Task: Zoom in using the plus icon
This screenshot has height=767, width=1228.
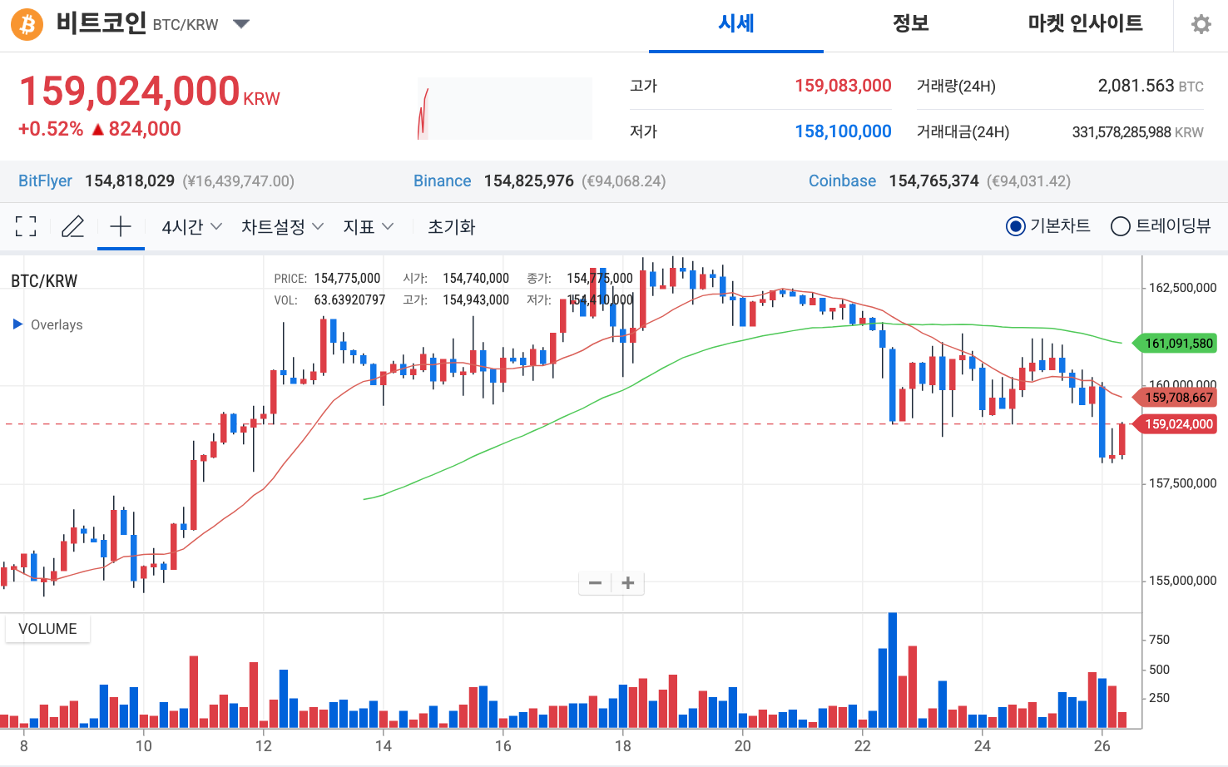Action: click(628, 582)
